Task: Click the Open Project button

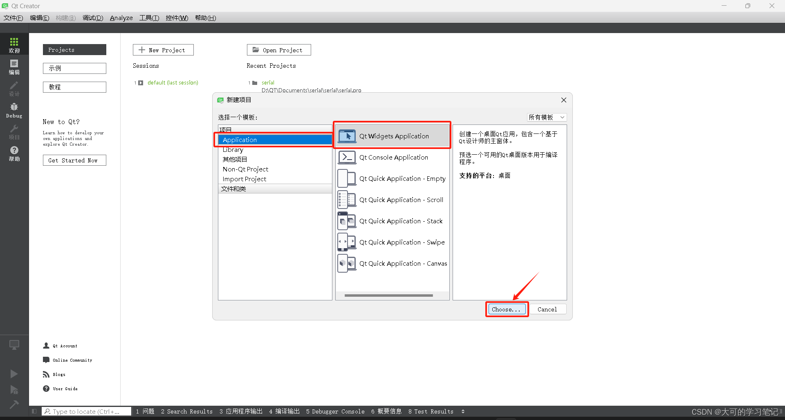Action: (x=279, y=50)
